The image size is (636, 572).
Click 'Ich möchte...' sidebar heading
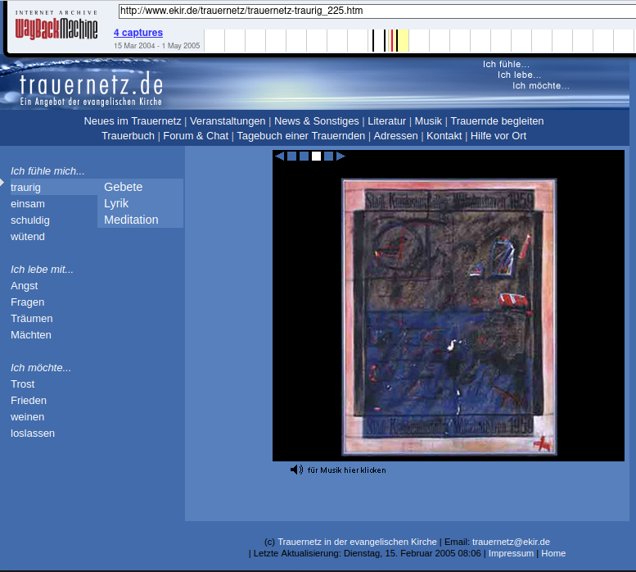41,368
